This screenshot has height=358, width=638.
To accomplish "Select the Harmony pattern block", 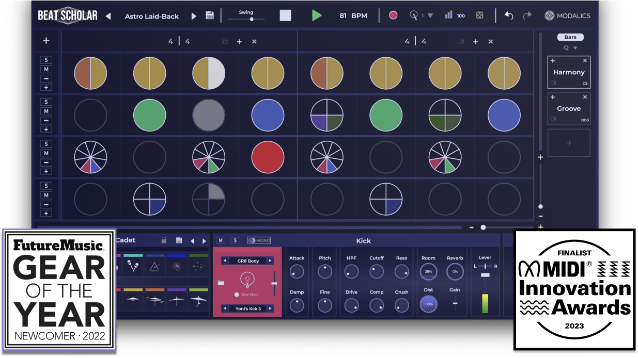I will (569, 72).
